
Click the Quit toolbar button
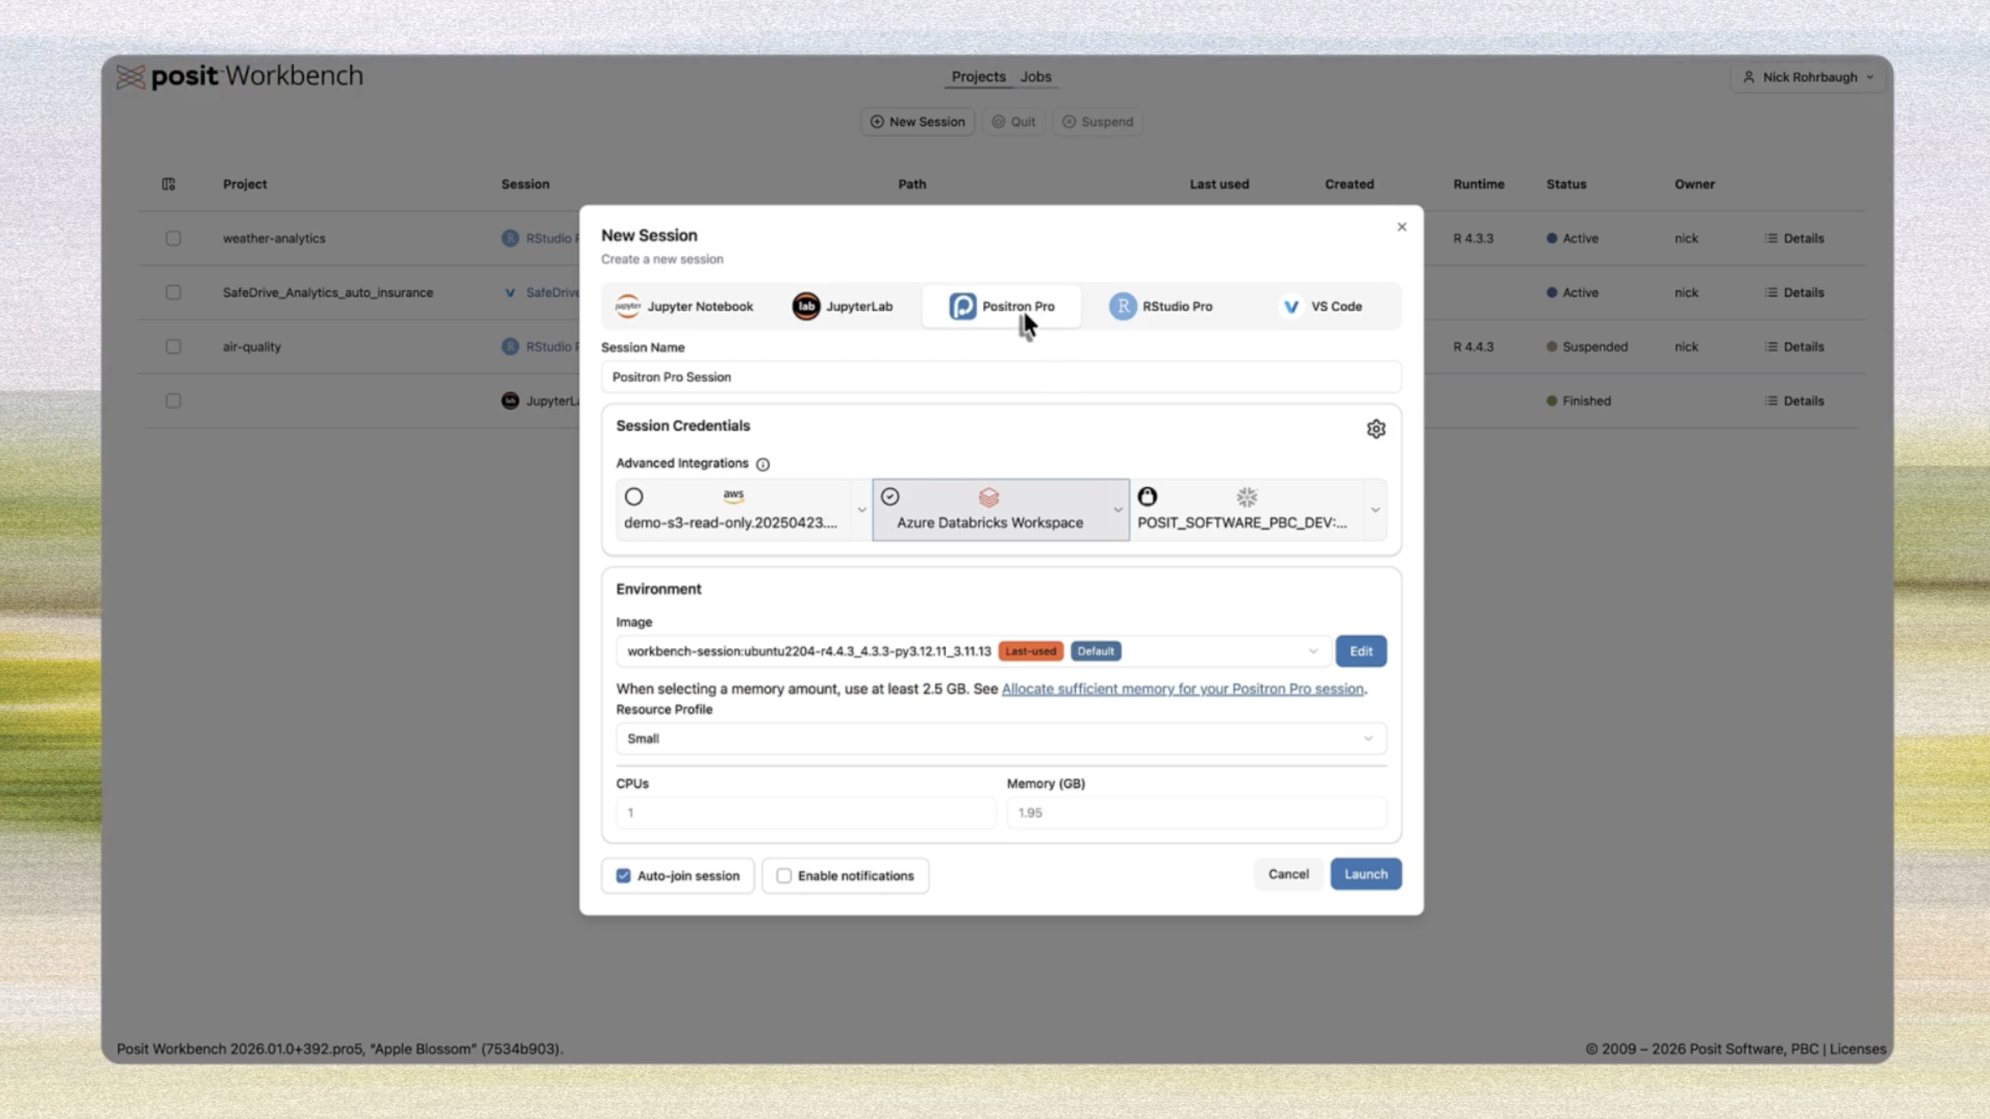[x=1014, y=122]
